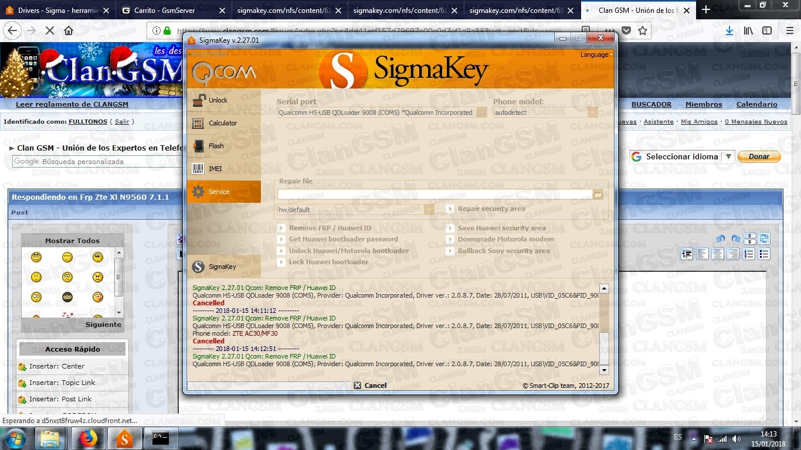Open Calendario link on forum
Image resolution: width=801 pixels, height=450 pixels.
point(757,104)
